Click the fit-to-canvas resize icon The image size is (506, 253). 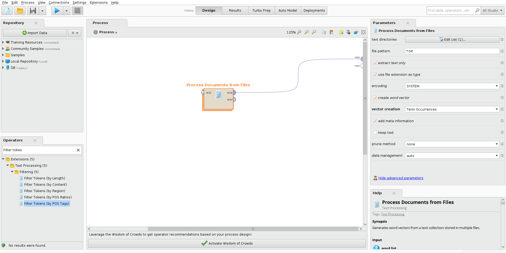click(x=363, y=32)
